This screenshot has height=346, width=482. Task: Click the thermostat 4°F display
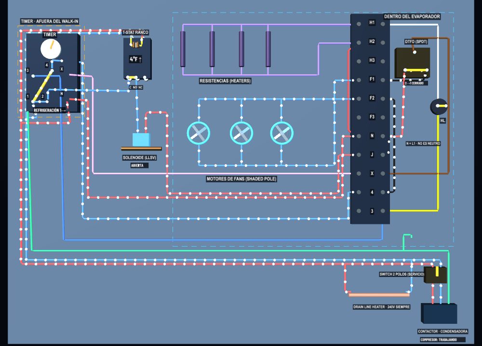[x=135, y=59]
